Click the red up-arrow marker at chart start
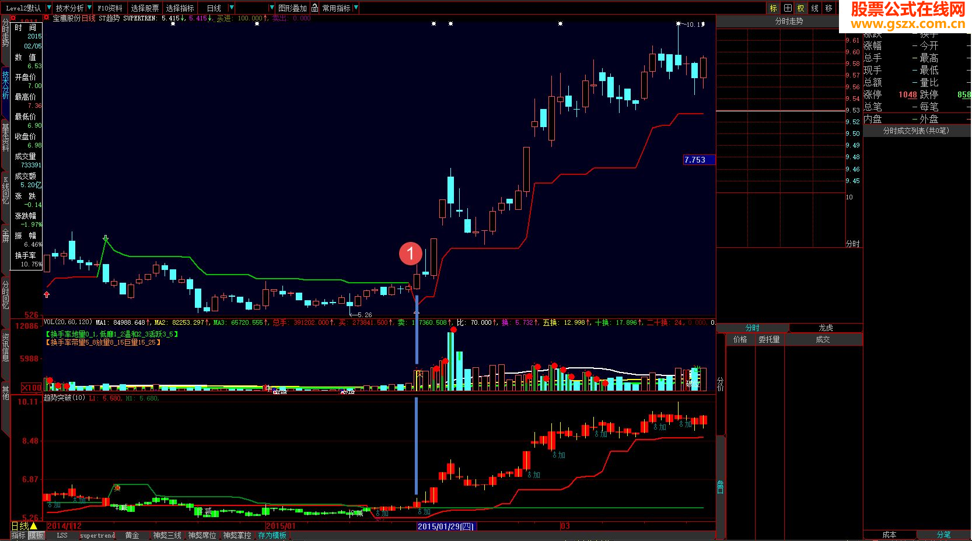The width and height of the screenshot is (972, 541). tap(47, 294)
